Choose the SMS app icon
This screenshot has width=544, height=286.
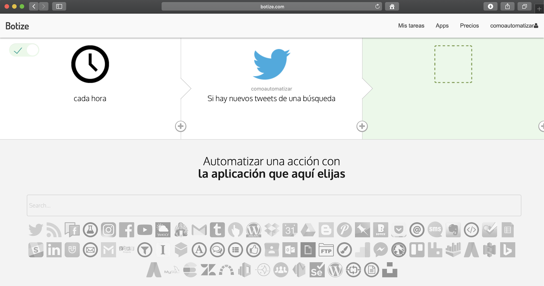[x=435, y=229]
